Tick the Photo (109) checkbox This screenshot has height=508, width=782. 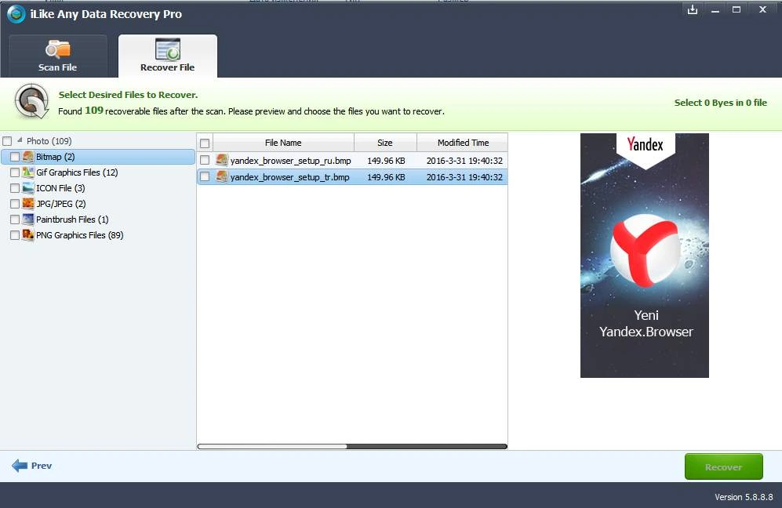(7, 141)
